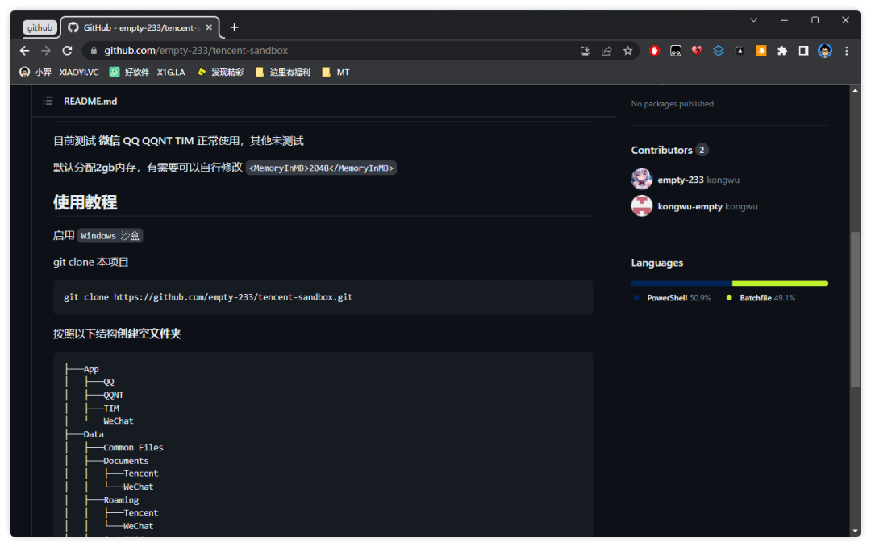
Task: Open the Extensions puzzle icon
Action: point(782,51)
